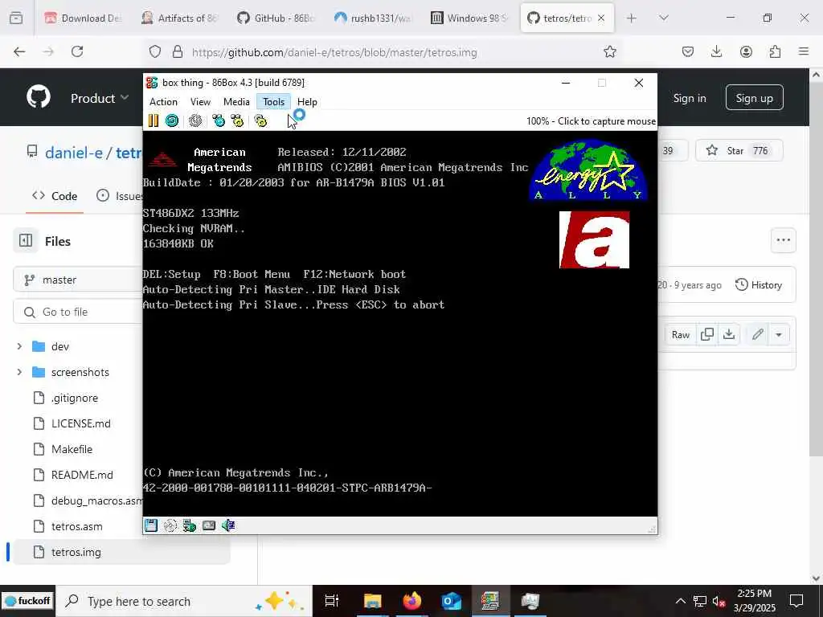Open the master branch dropdown
The height and width of the screenshot is (617, 823).
[79, 280]
